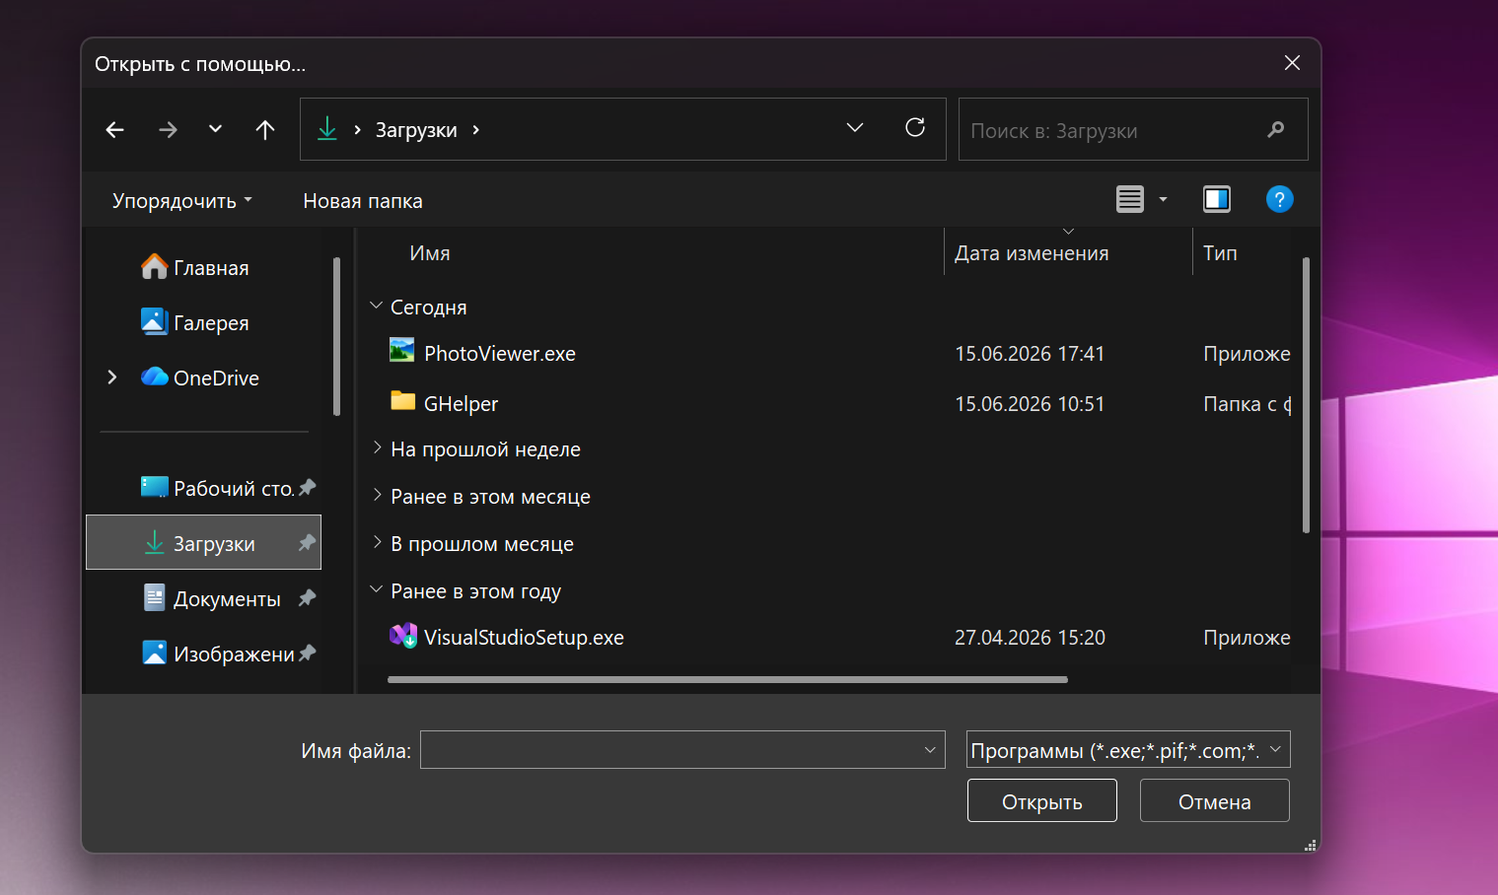1498x895 pixels.
Task: Sort by Имя column header
Action: coord(430,253)
